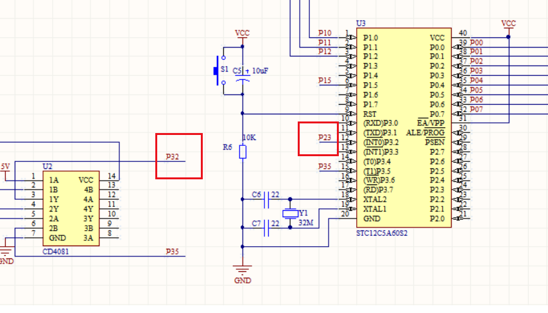Select the R6 resistor symbol
The height and width of the screenshot is (313, 548).
click(243, 152)
